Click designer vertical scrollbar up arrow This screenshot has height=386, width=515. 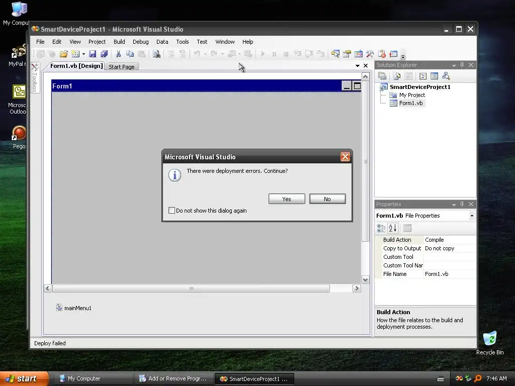pos(366,77)
